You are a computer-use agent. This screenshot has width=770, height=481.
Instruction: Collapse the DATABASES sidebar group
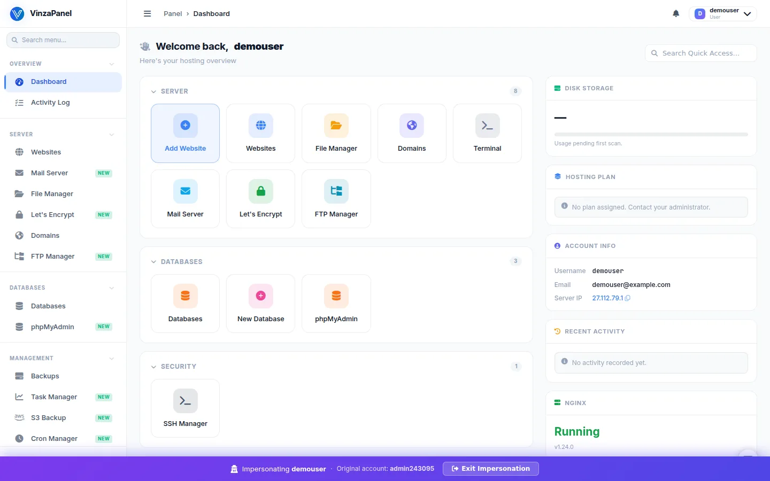[112, 288]
